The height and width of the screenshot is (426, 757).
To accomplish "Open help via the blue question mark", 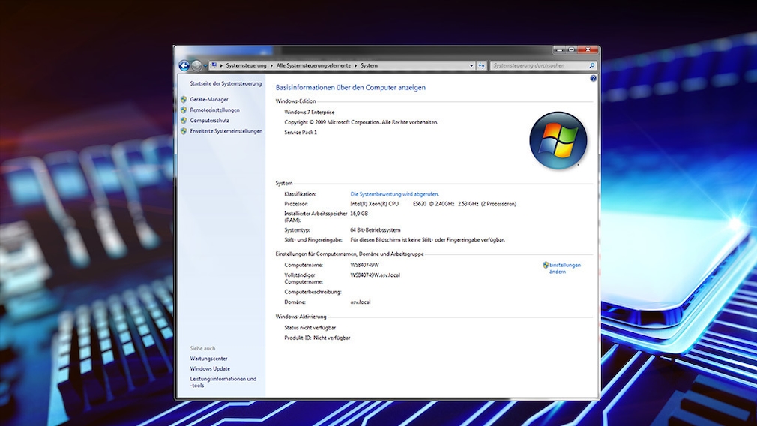I will click(593, 78).
